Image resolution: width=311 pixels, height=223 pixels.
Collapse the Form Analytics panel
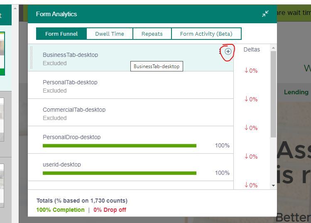click(265, 14)
